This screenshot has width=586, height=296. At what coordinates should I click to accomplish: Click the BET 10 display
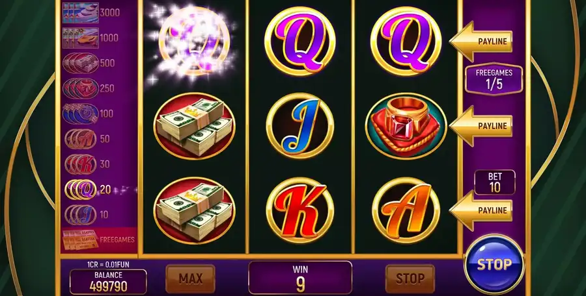tap(495, 182)
